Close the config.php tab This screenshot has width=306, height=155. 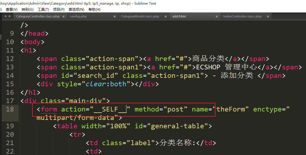(115, 17)
